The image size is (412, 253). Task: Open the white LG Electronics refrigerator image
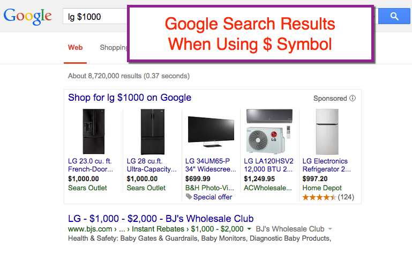pyautogui.click(x=328, y=132)
